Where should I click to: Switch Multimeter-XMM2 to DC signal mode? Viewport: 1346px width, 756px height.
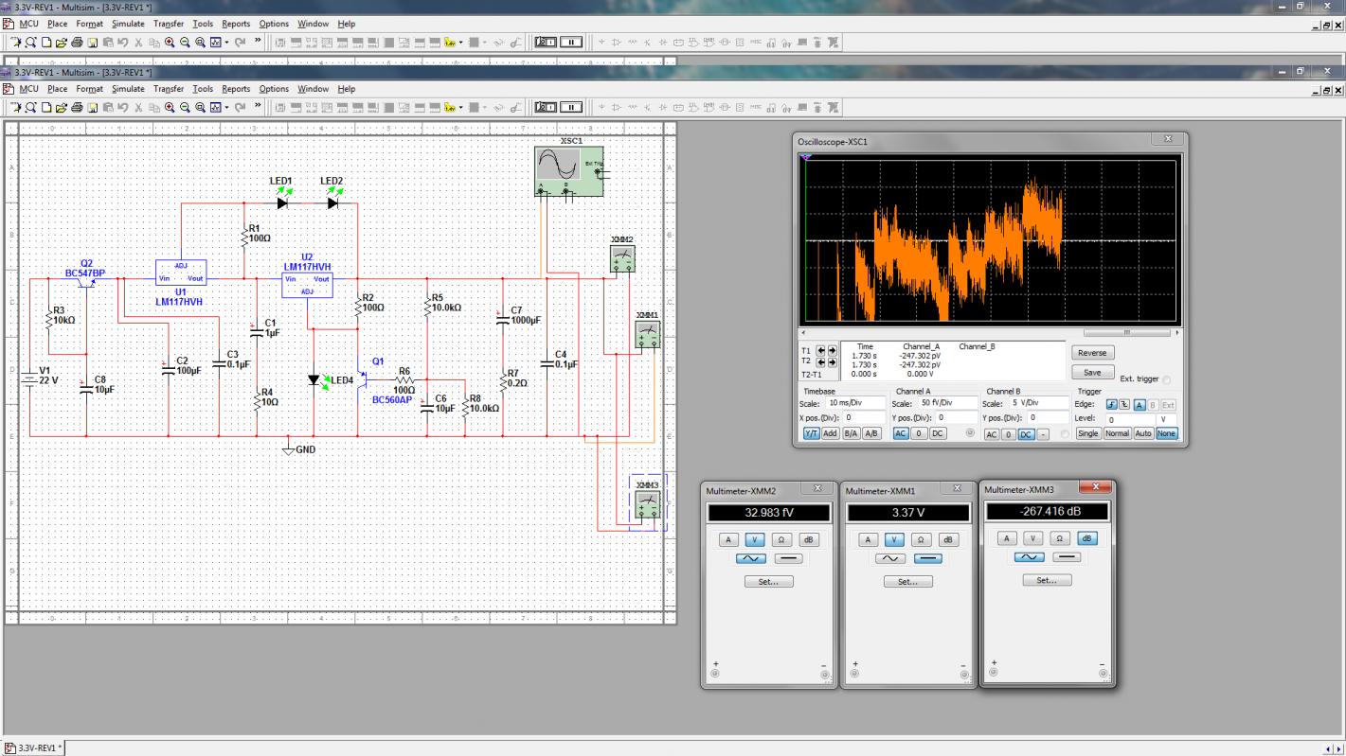coord(788,559)
